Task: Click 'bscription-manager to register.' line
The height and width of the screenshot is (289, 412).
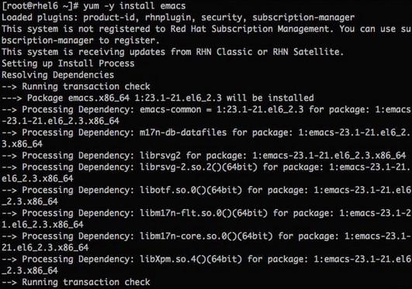Action: (81, 40)
